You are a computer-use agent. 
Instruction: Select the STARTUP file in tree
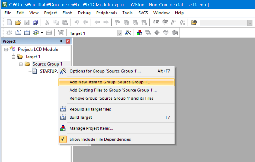tap(48, 71)
